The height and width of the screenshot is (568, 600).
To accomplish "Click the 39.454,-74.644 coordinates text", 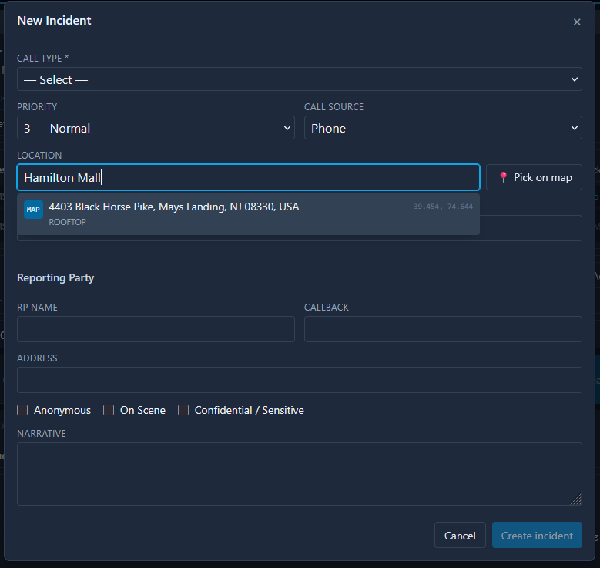I will pos(443,207).
